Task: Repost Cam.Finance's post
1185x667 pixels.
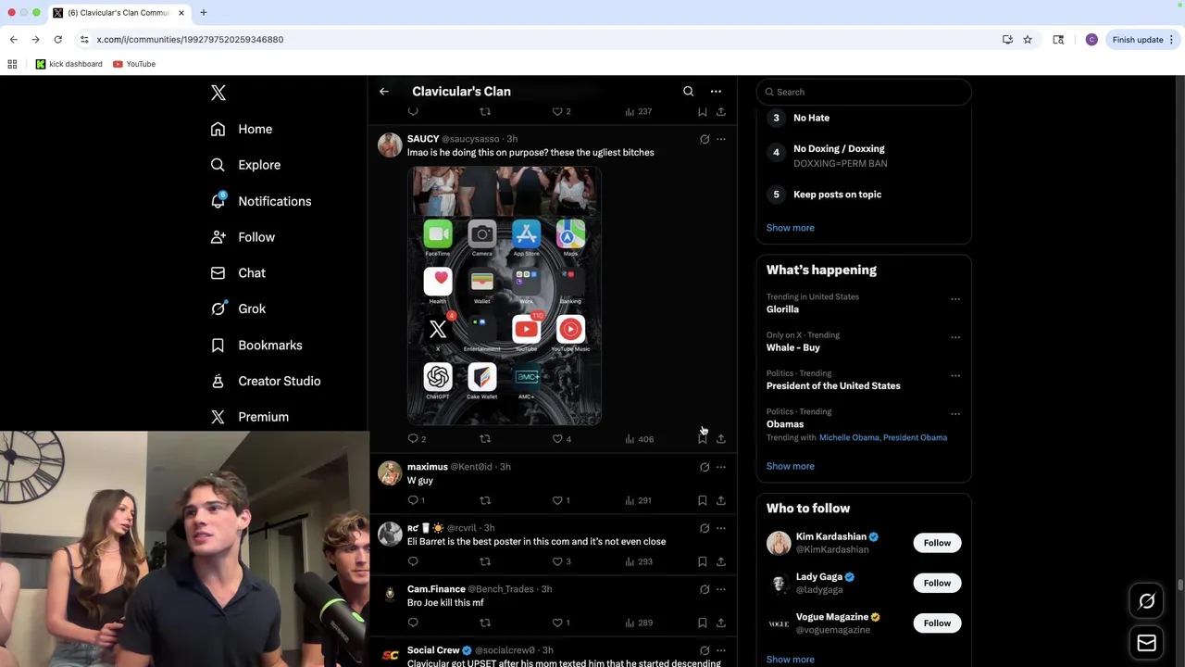Action: click(485, 623)
